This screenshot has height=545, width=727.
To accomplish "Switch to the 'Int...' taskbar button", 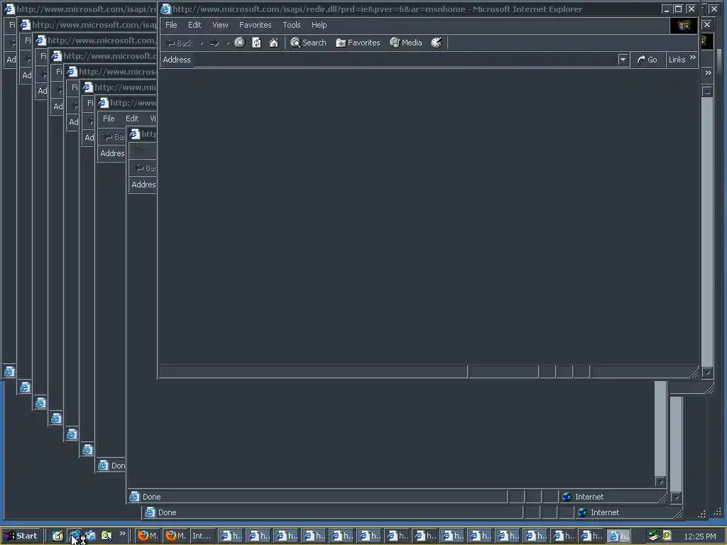I will click(202, 536).
